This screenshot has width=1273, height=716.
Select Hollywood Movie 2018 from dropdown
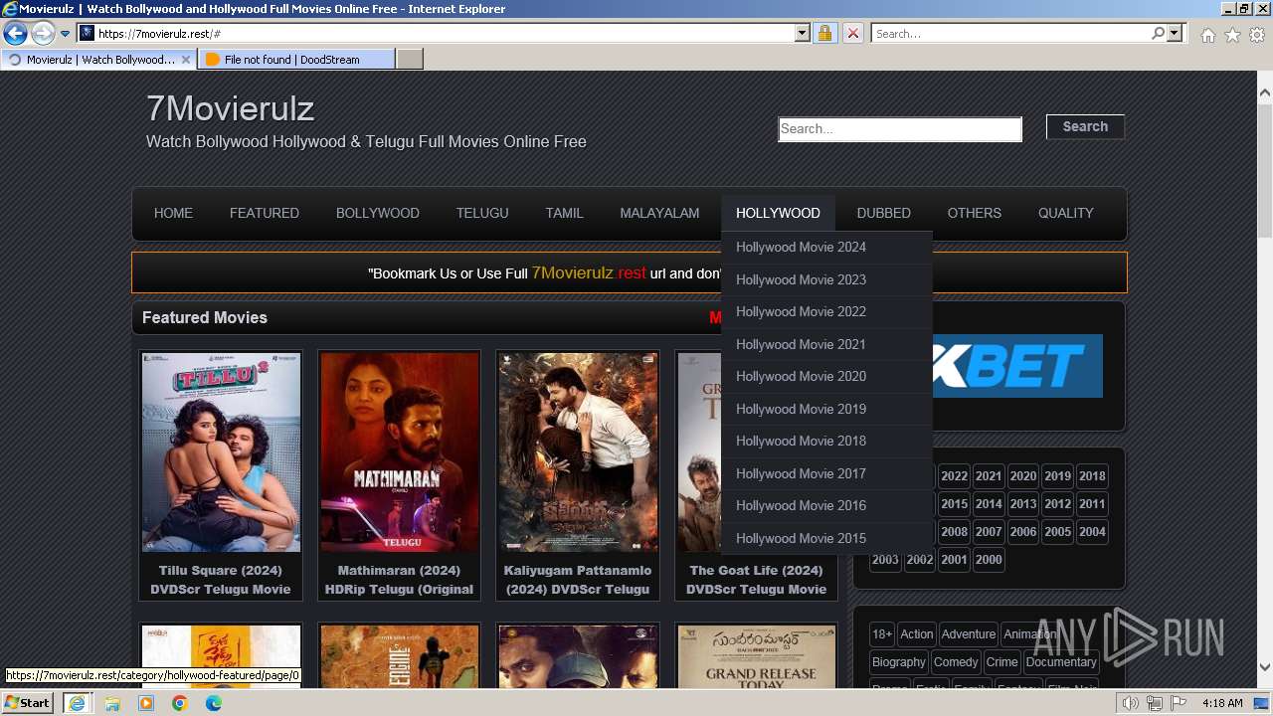[x=826, y=442]
